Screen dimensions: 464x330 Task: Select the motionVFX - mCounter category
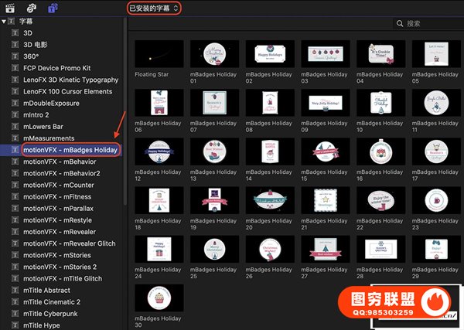[x=61, y=185]
